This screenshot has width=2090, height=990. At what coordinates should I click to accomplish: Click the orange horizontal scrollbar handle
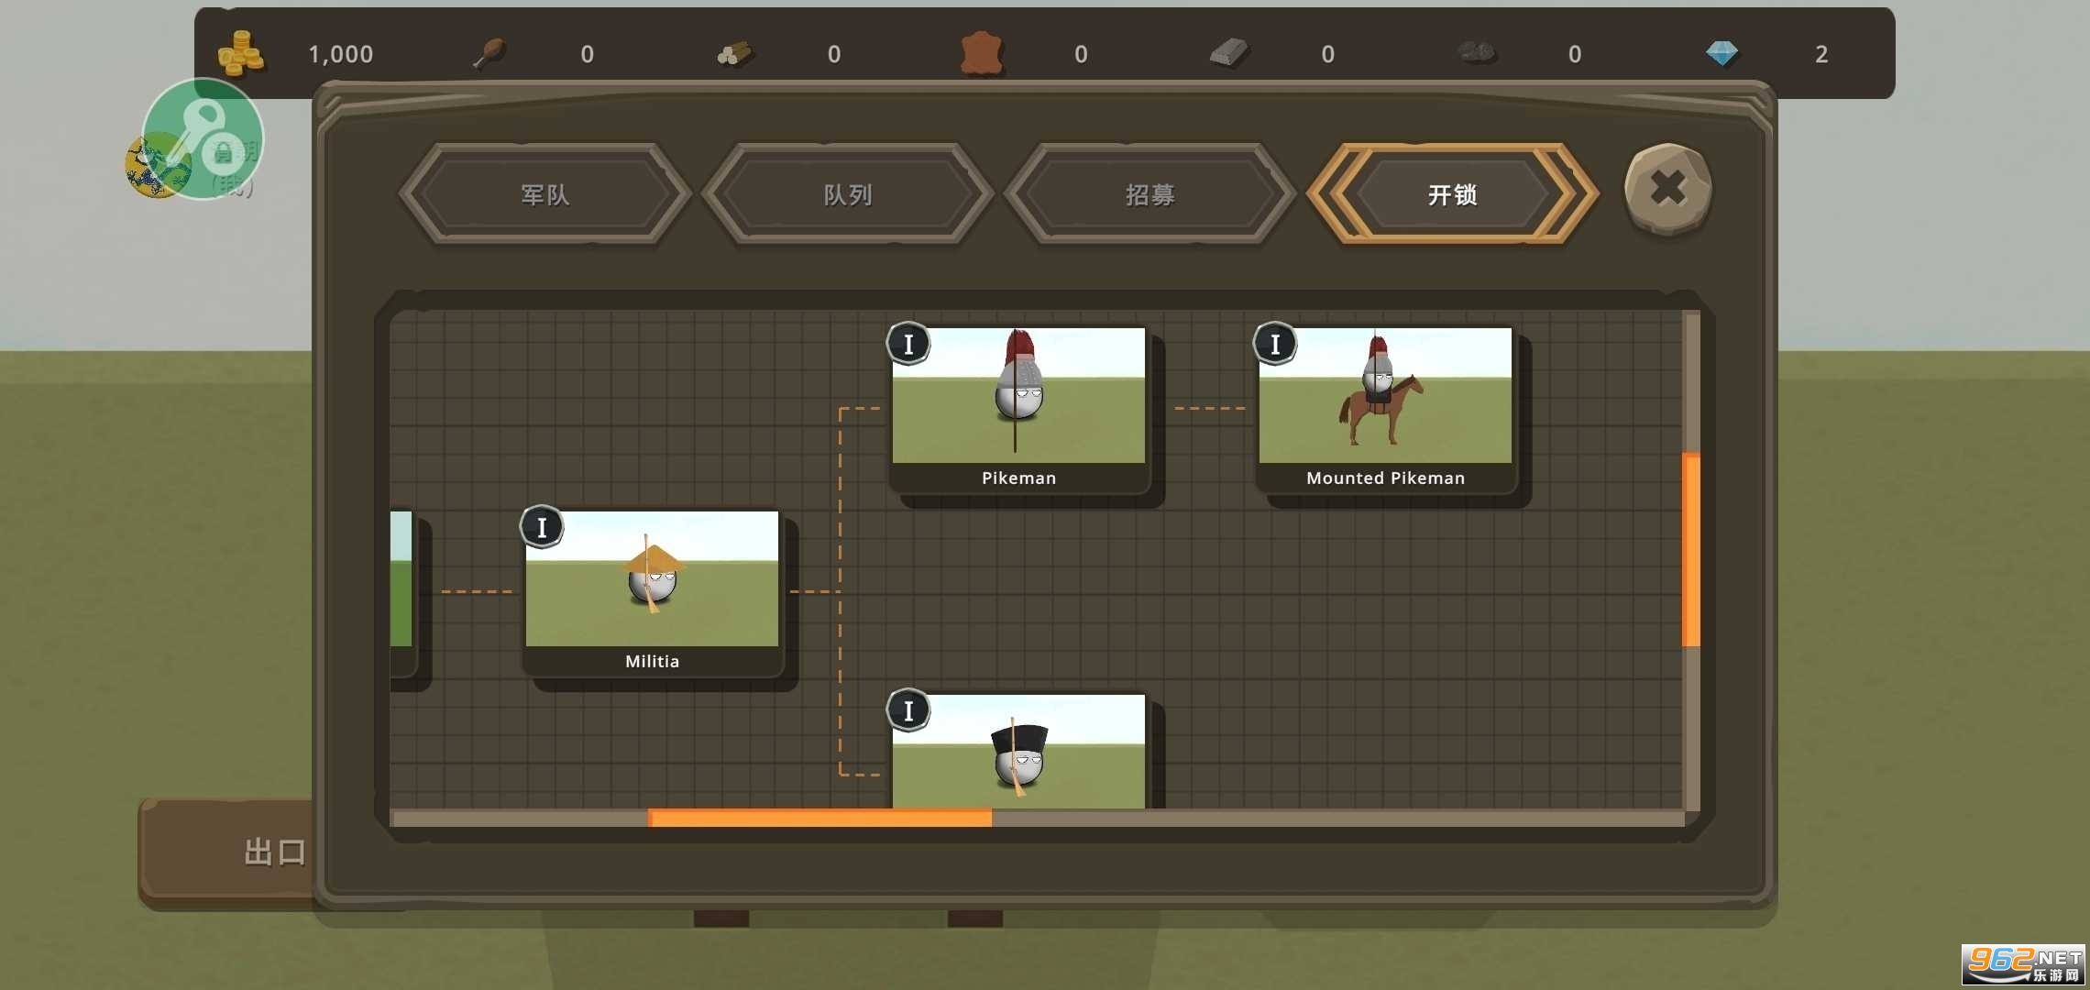point(819,818)
